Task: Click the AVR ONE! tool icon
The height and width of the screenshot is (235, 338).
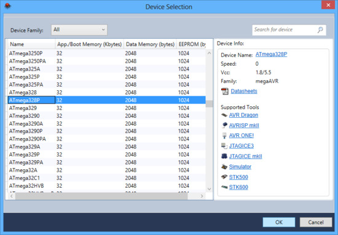Action: (x=224, y=136)
